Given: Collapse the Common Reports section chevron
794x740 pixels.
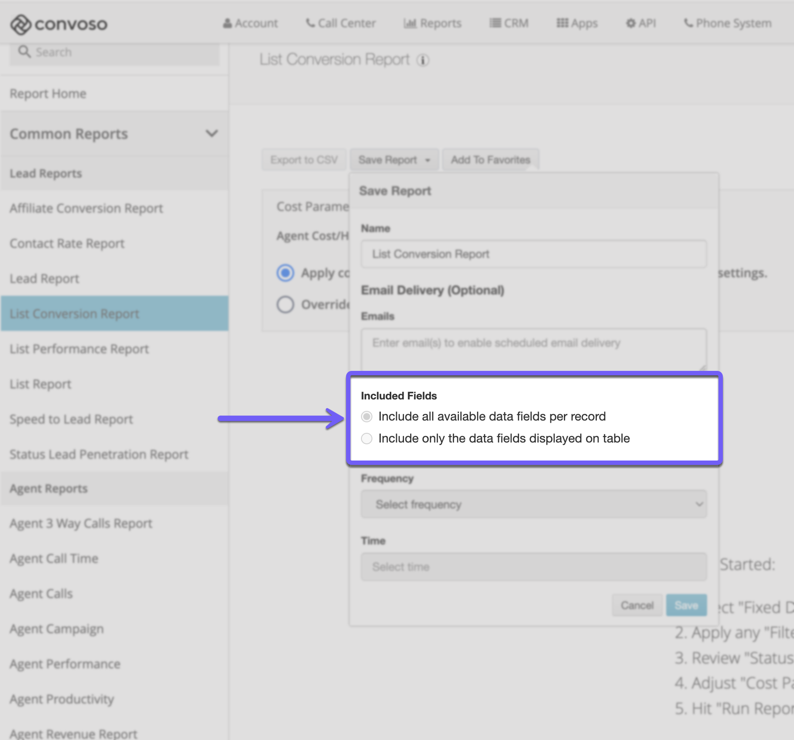Looking at the screenshot, I should point(212,134).
